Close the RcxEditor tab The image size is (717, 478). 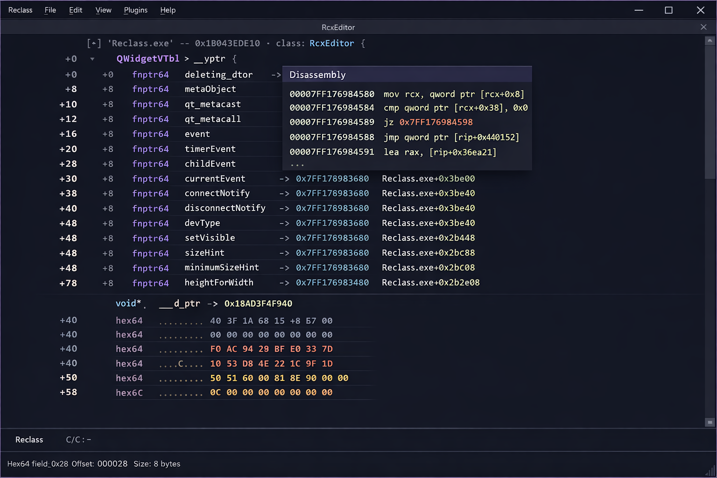(x=703, y=27)
